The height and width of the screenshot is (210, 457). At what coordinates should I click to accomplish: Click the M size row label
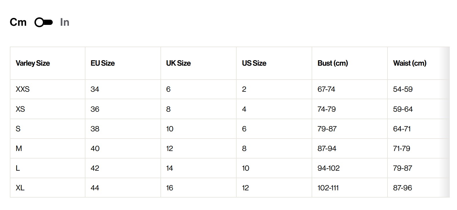[x=19, y=148]
